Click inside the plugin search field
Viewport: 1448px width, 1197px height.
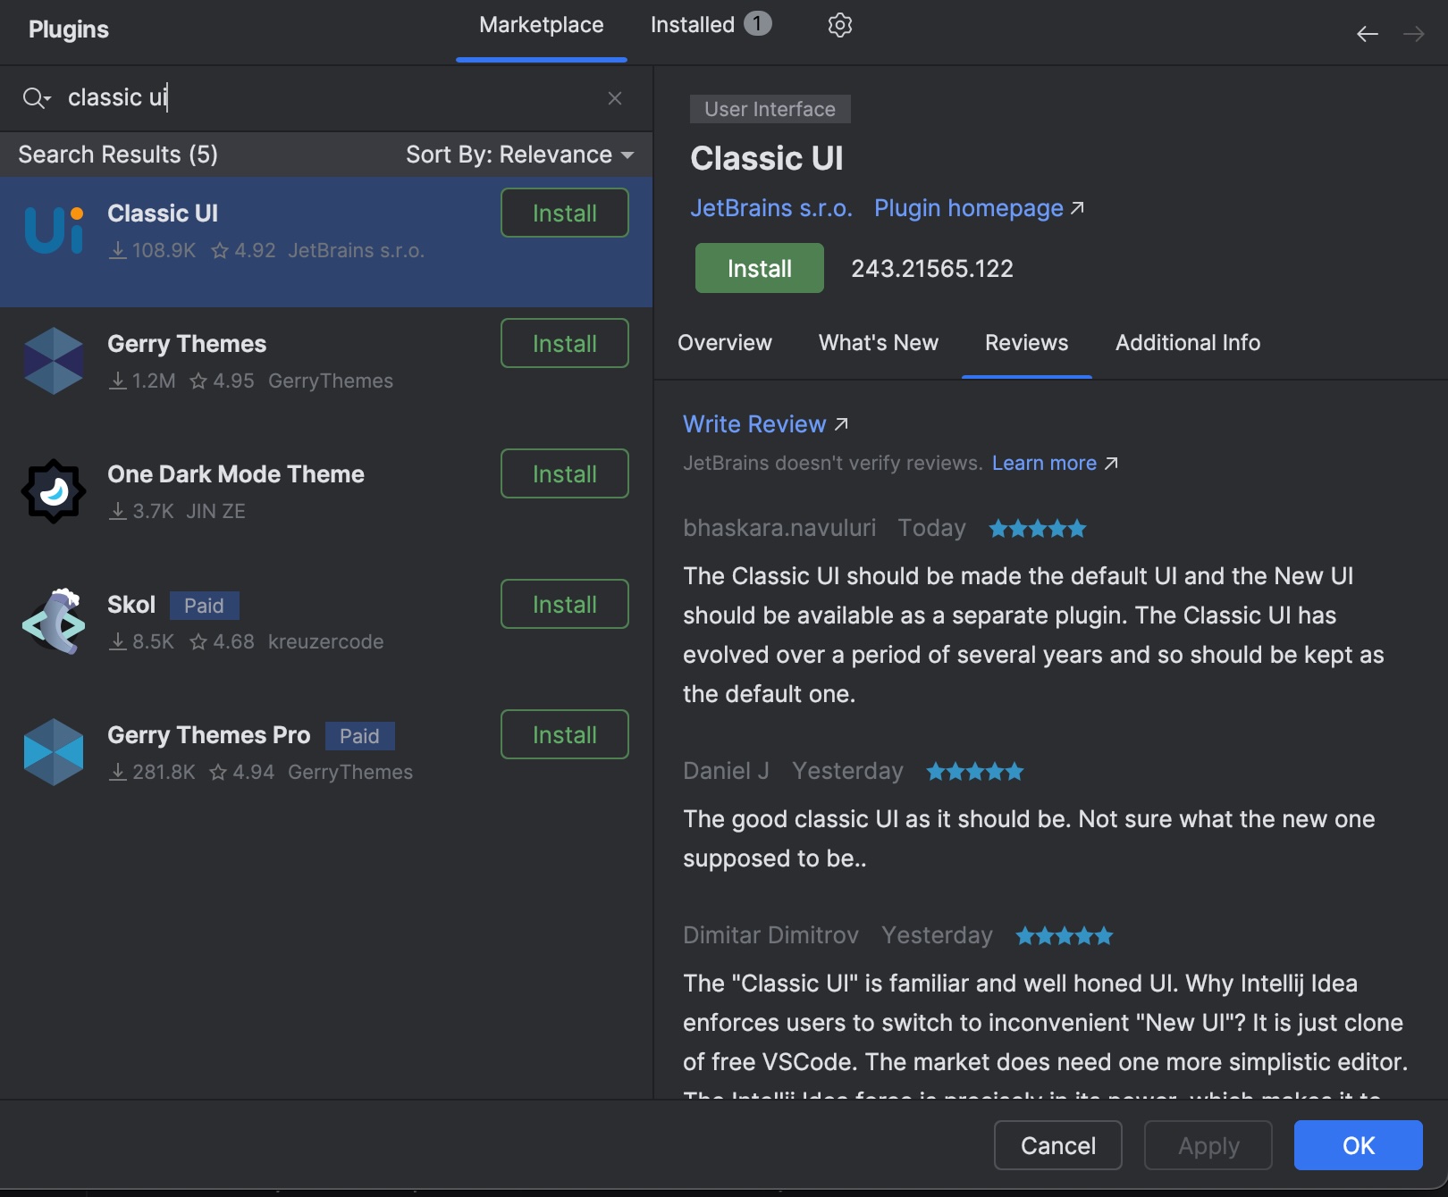[x=268, y=97]
